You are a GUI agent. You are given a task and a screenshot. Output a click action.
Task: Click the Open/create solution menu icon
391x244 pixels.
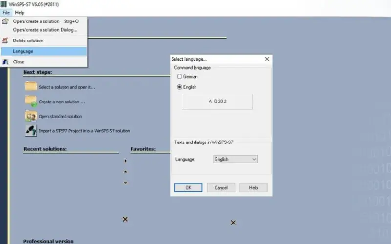(5, 21)
